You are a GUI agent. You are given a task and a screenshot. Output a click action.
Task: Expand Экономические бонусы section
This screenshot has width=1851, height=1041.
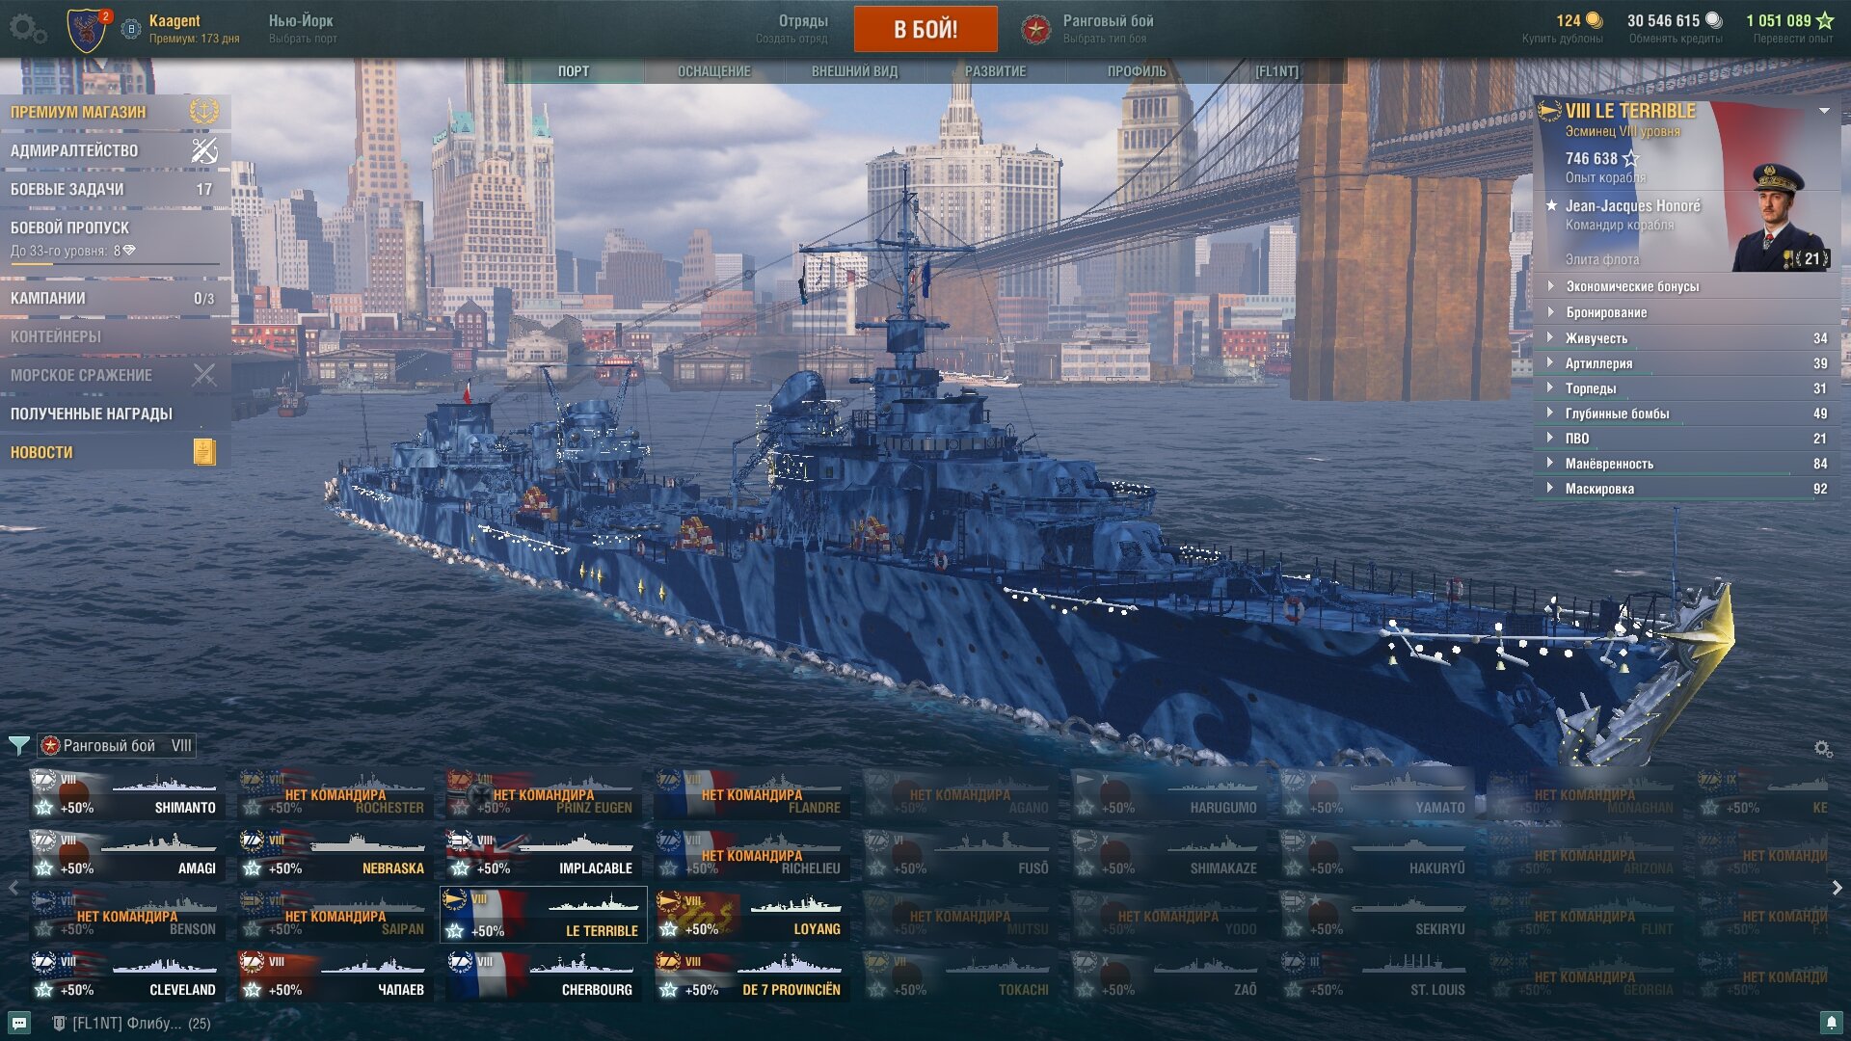1687,286
